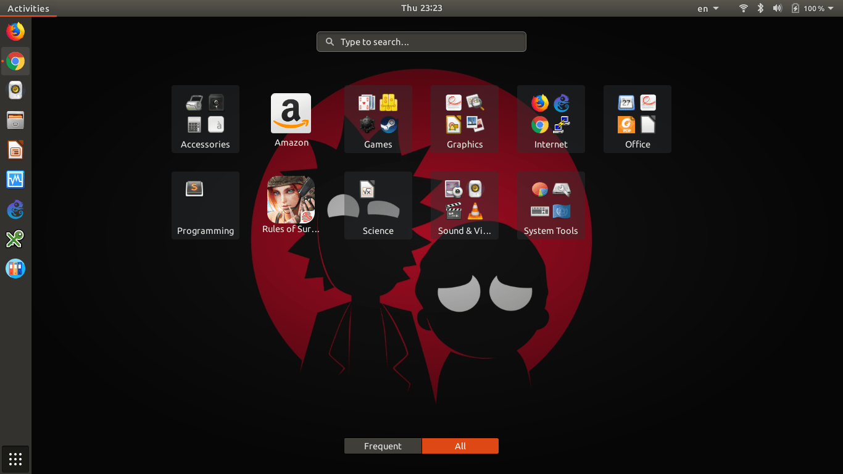Screen dimensions: 843x474
Task: Select the All apps tab
Action: pos(460,446)
